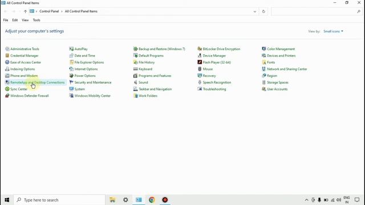This screenshot has height=205, width=365.
Task: Click the Indexing Options icon
Action: click(x=7, y=69)
